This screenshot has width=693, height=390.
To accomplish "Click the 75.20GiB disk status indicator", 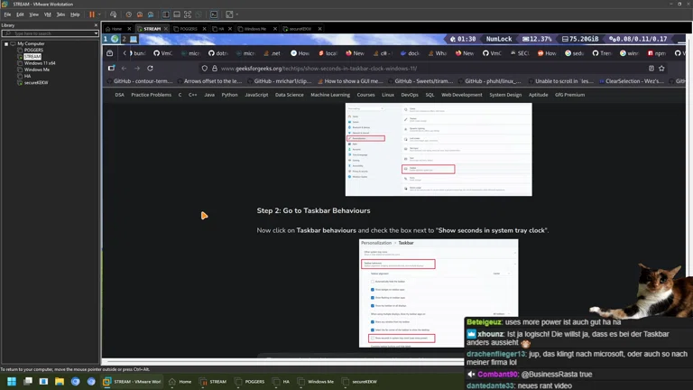I will (580, 39).
